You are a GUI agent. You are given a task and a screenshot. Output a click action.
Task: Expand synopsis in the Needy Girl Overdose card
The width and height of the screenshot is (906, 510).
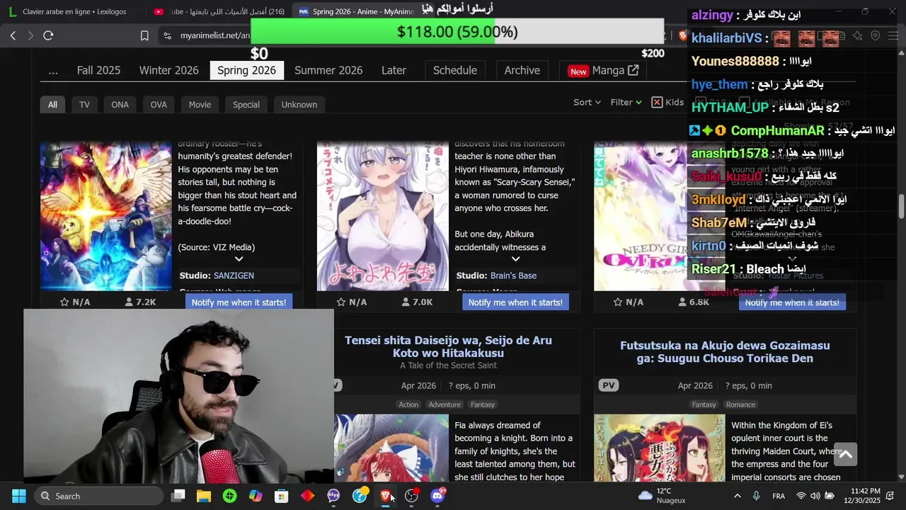792,259
